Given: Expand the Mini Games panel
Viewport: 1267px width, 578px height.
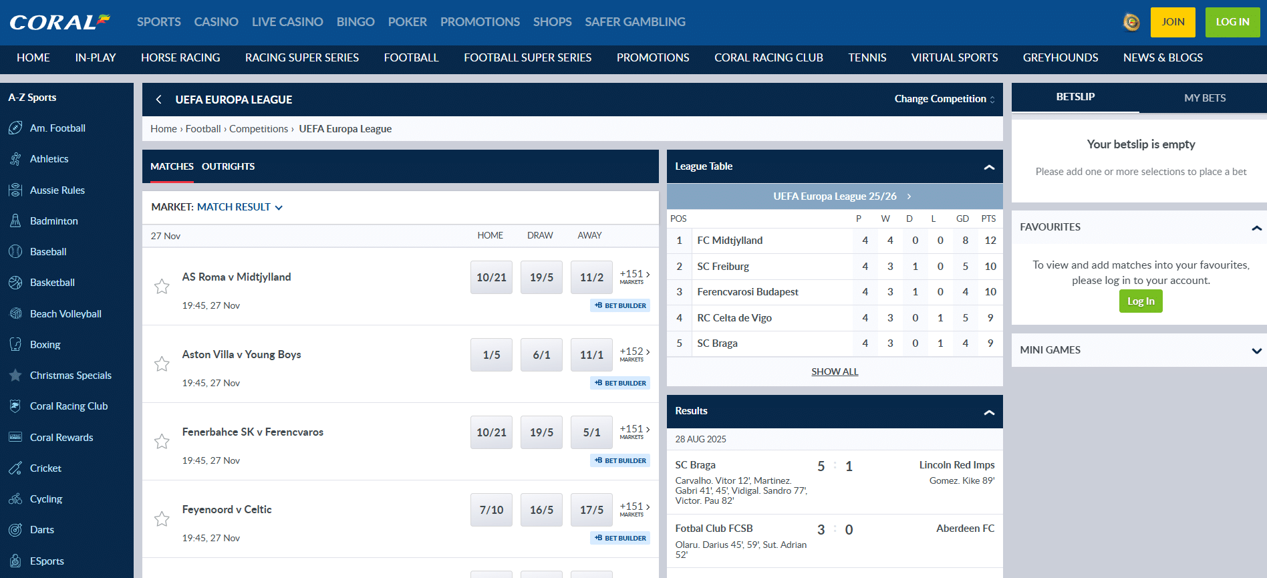Looking at the screenshot, I should [x=1256, y=351].
